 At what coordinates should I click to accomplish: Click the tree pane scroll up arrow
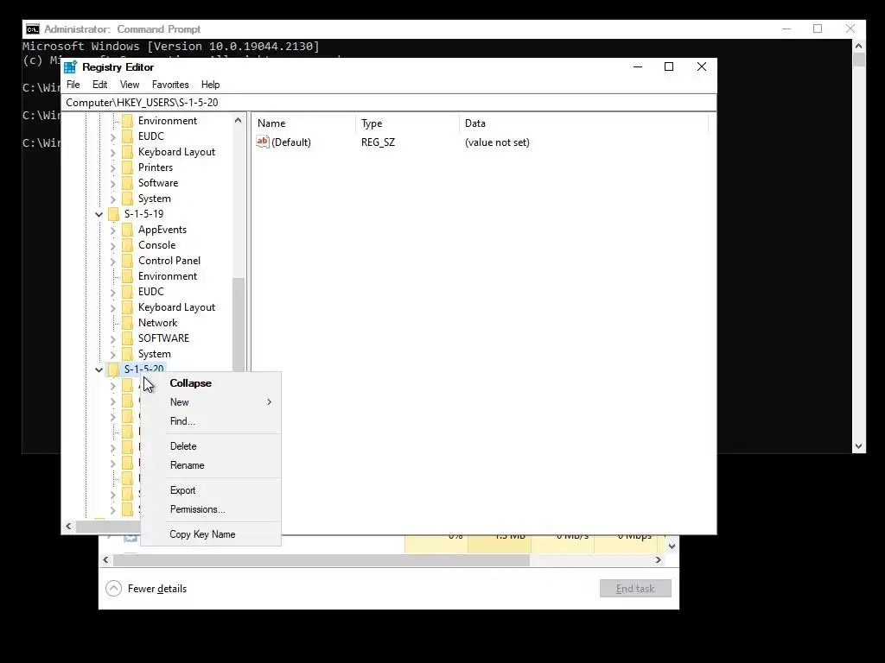tap(239, 121)
